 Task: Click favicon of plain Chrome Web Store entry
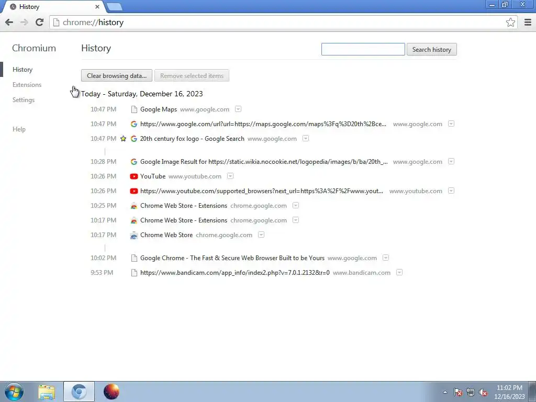click(134, 235)
